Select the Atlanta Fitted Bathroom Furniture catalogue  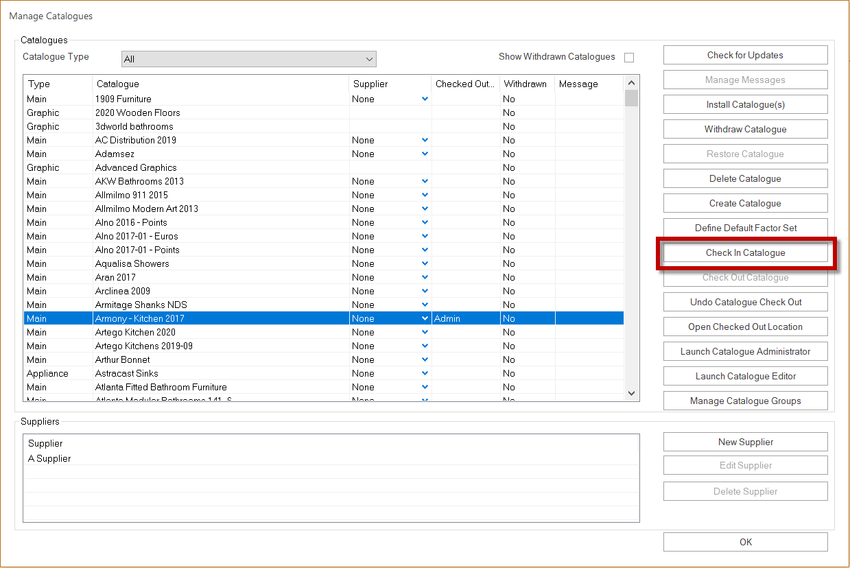(324, 387)
